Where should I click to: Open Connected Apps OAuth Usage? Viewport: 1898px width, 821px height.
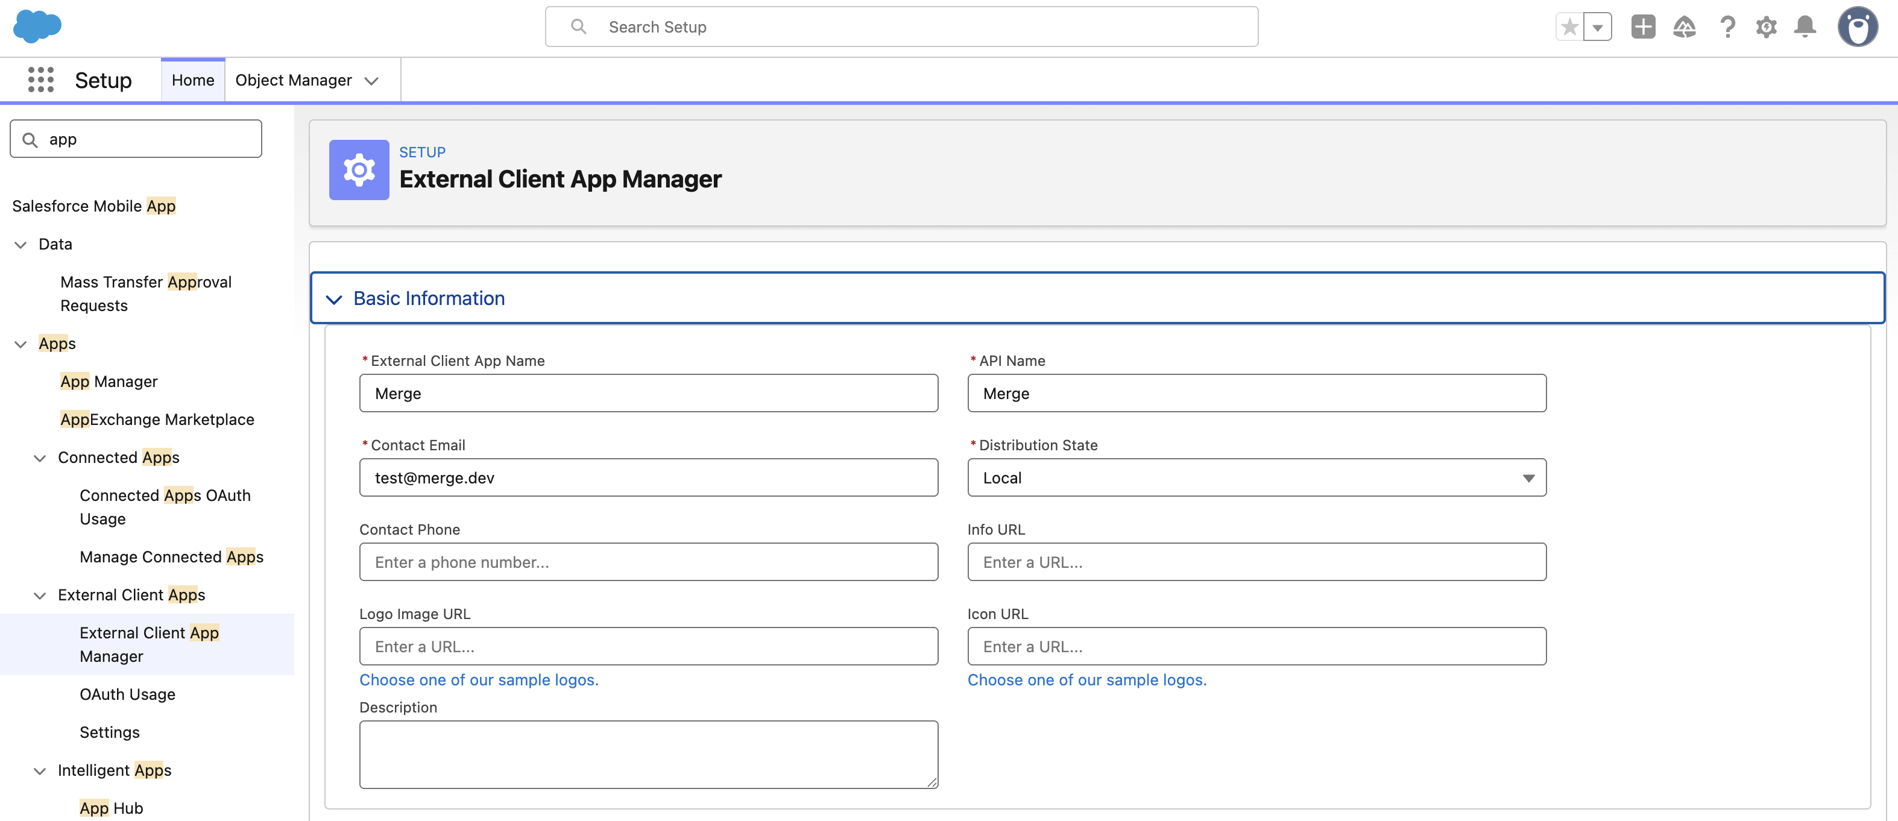(x=165, y=506)
